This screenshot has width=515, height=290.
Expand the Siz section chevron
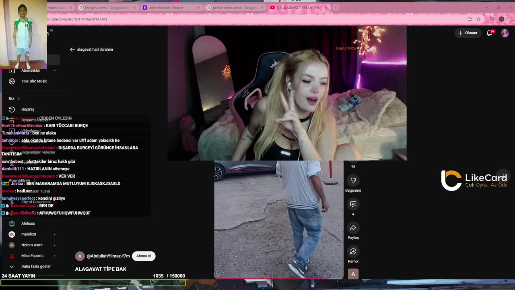19,99
